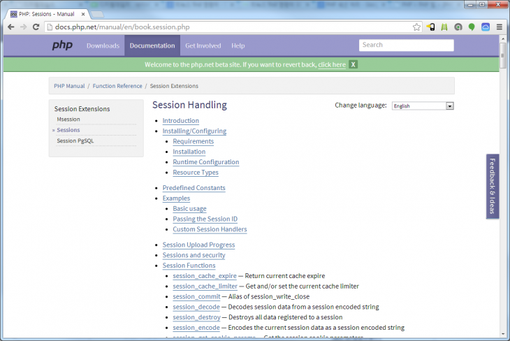
Task: Open the Chrome hamburger menu
Action: 499,27
